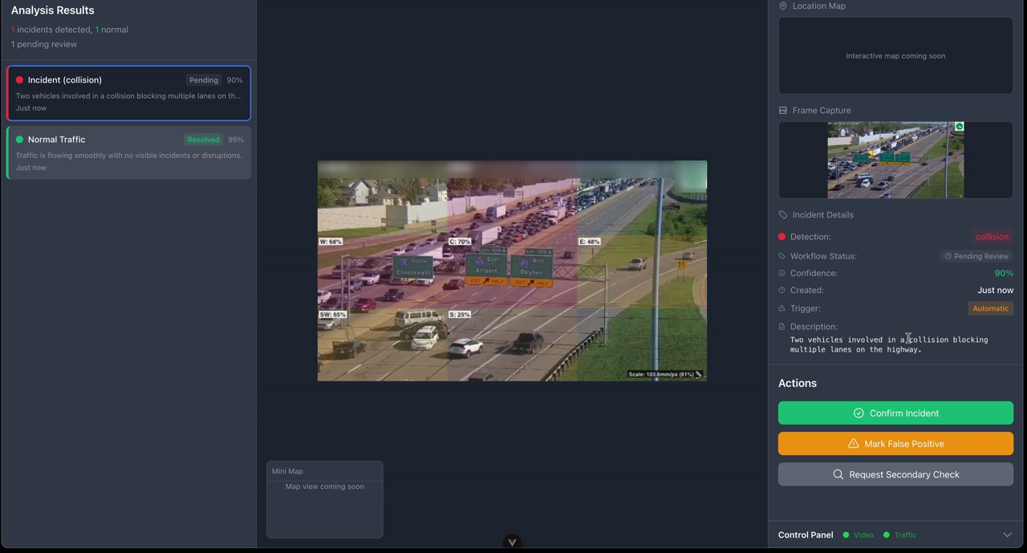Click the main highway camera frame
Image resolution: width=1027 pixels, height=553 pixels.
pyautogui.click(x=512, y=271)
